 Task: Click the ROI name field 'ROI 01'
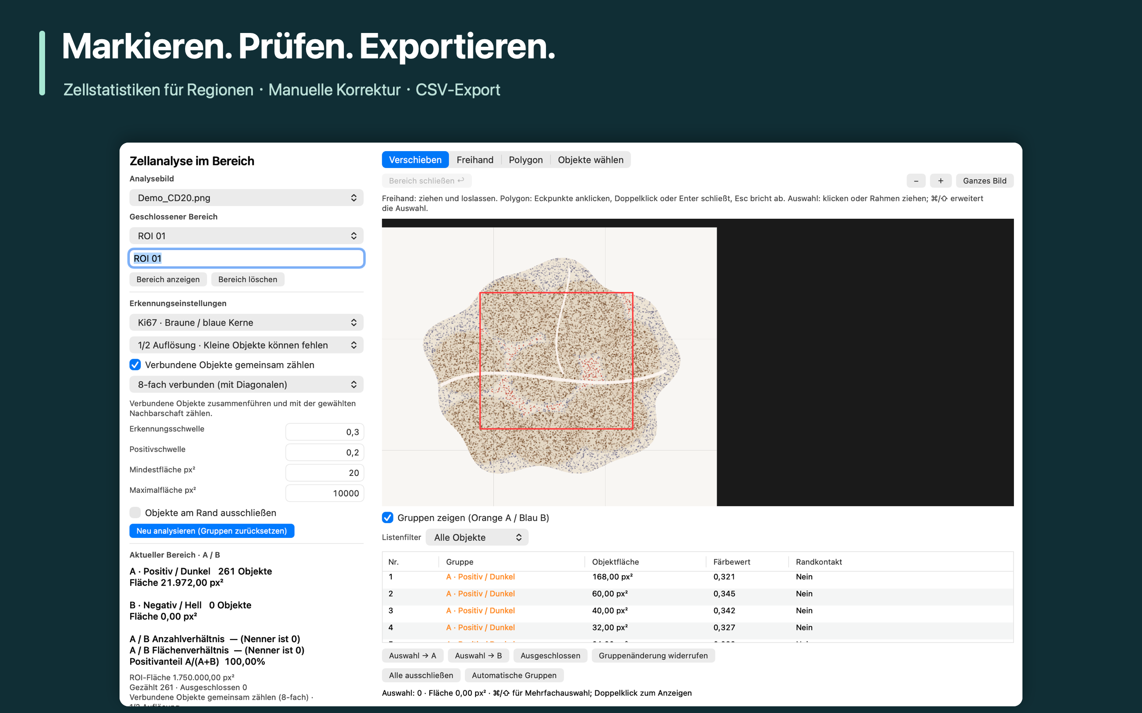(246, 258)
